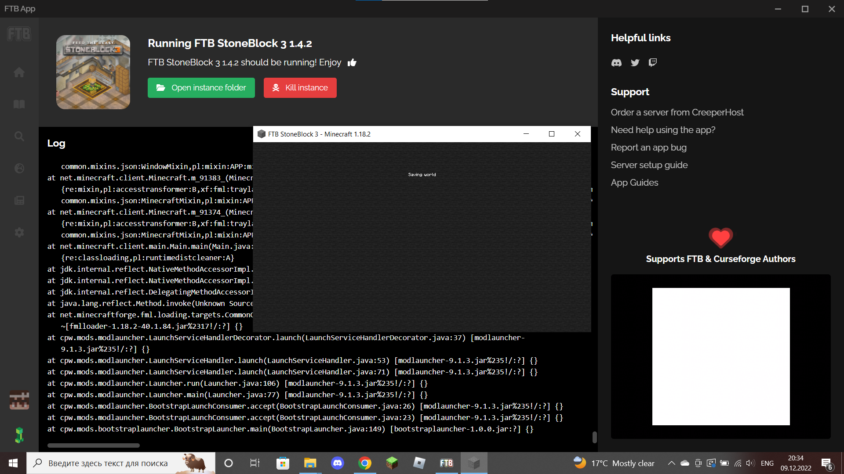Open the modpack library icon in sidebar

click(19, 104)
